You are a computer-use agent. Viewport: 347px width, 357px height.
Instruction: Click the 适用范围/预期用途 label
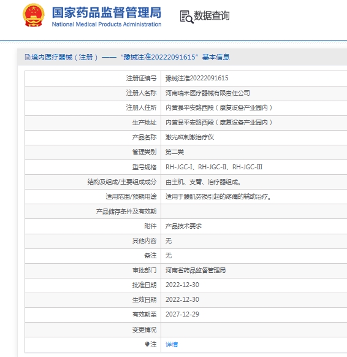tap(131, 196)
